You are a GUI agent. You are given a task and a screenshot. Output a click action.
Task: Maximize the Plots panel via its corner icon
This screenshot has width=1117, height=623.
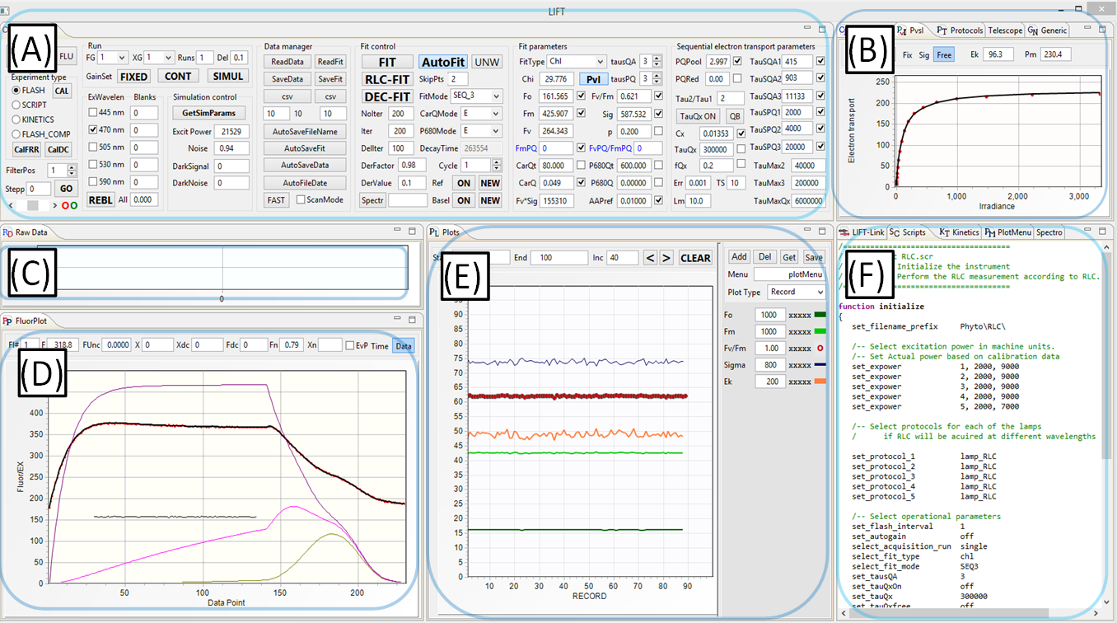820,232
